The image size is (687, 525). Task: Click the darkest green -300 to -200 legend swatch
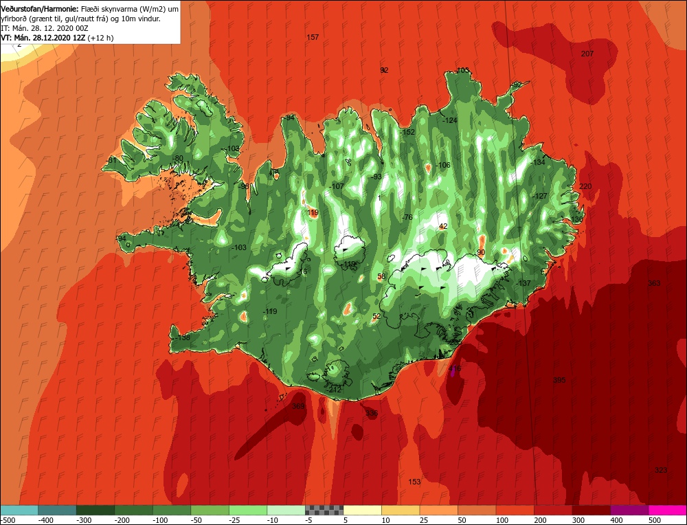tap(95, 510)
